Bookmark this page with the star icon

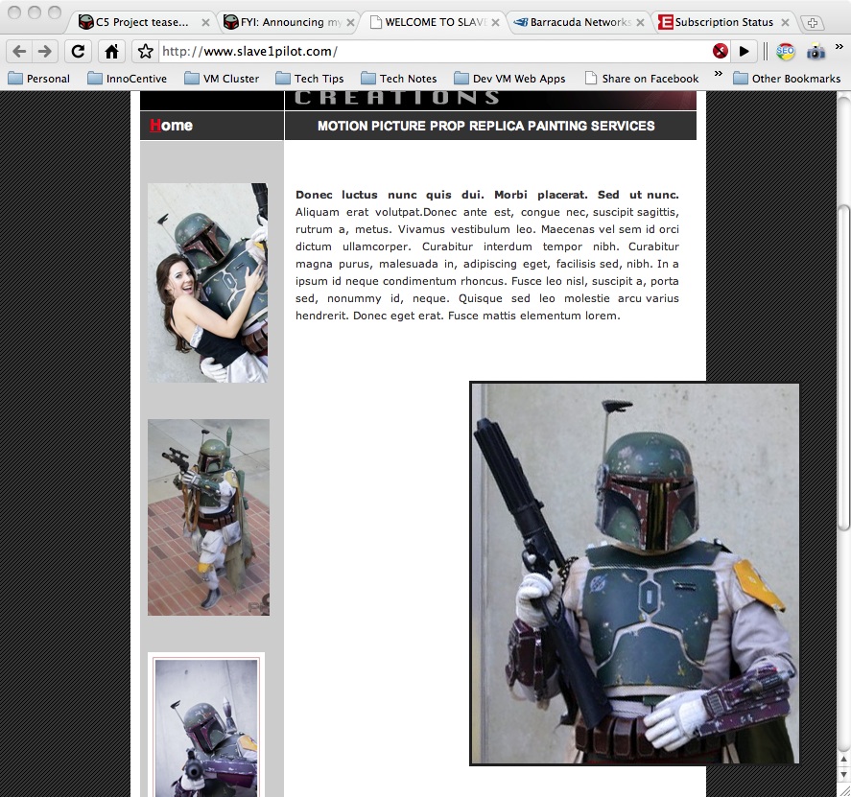click(146, 52)
